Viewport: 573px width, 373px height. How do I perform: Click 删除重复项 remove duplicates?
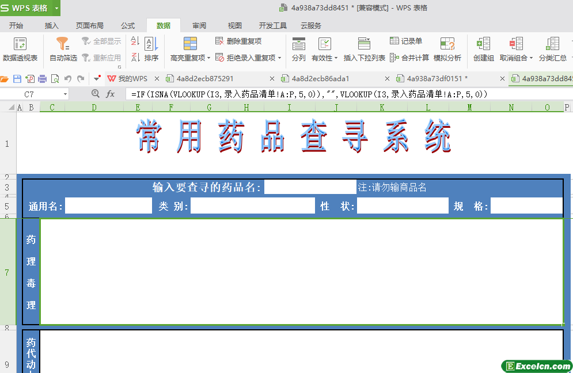coord(238,41)
